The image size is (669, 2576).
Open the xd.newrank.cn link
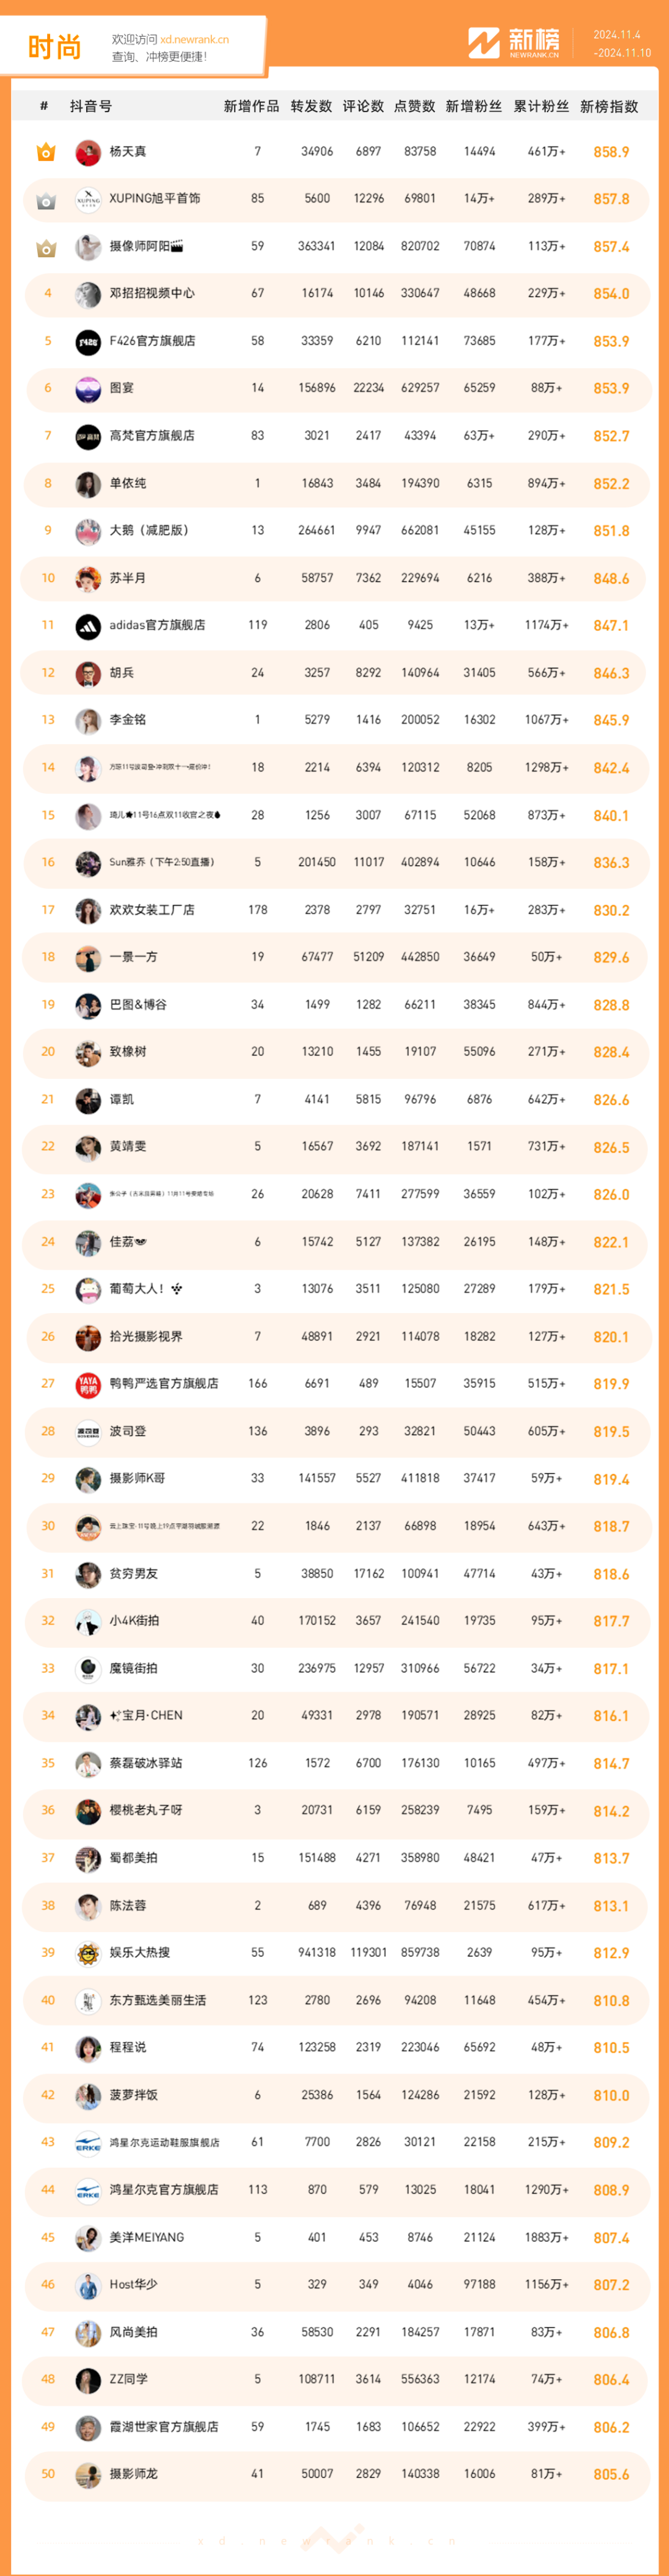[x=194, y=40]
